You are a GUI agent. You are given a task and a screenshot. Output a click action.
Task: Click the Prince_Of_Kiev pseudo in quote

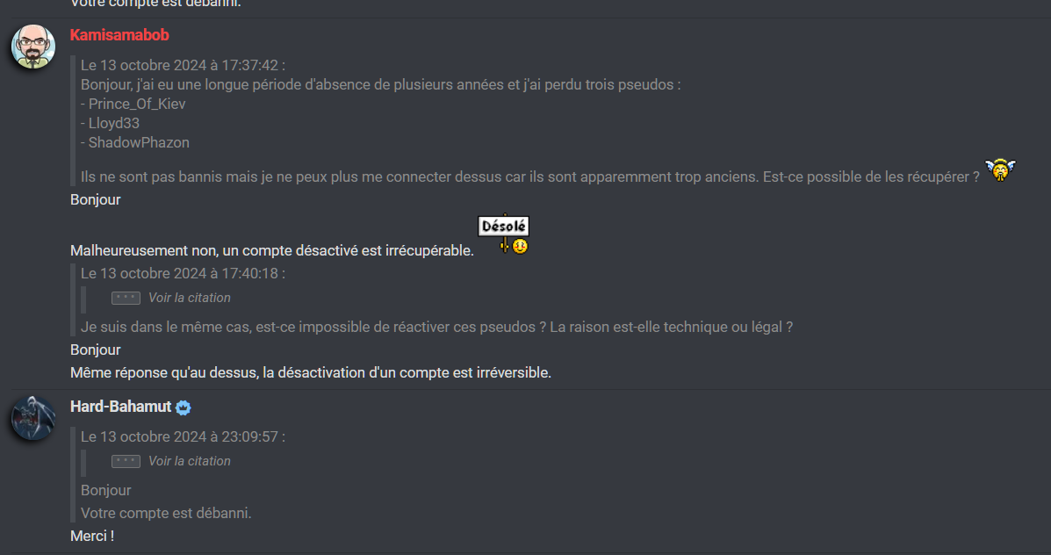tap(137, 104)
